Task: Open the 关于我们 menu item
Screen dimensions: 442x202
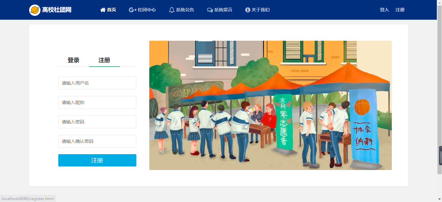Action: click(257, 10)
